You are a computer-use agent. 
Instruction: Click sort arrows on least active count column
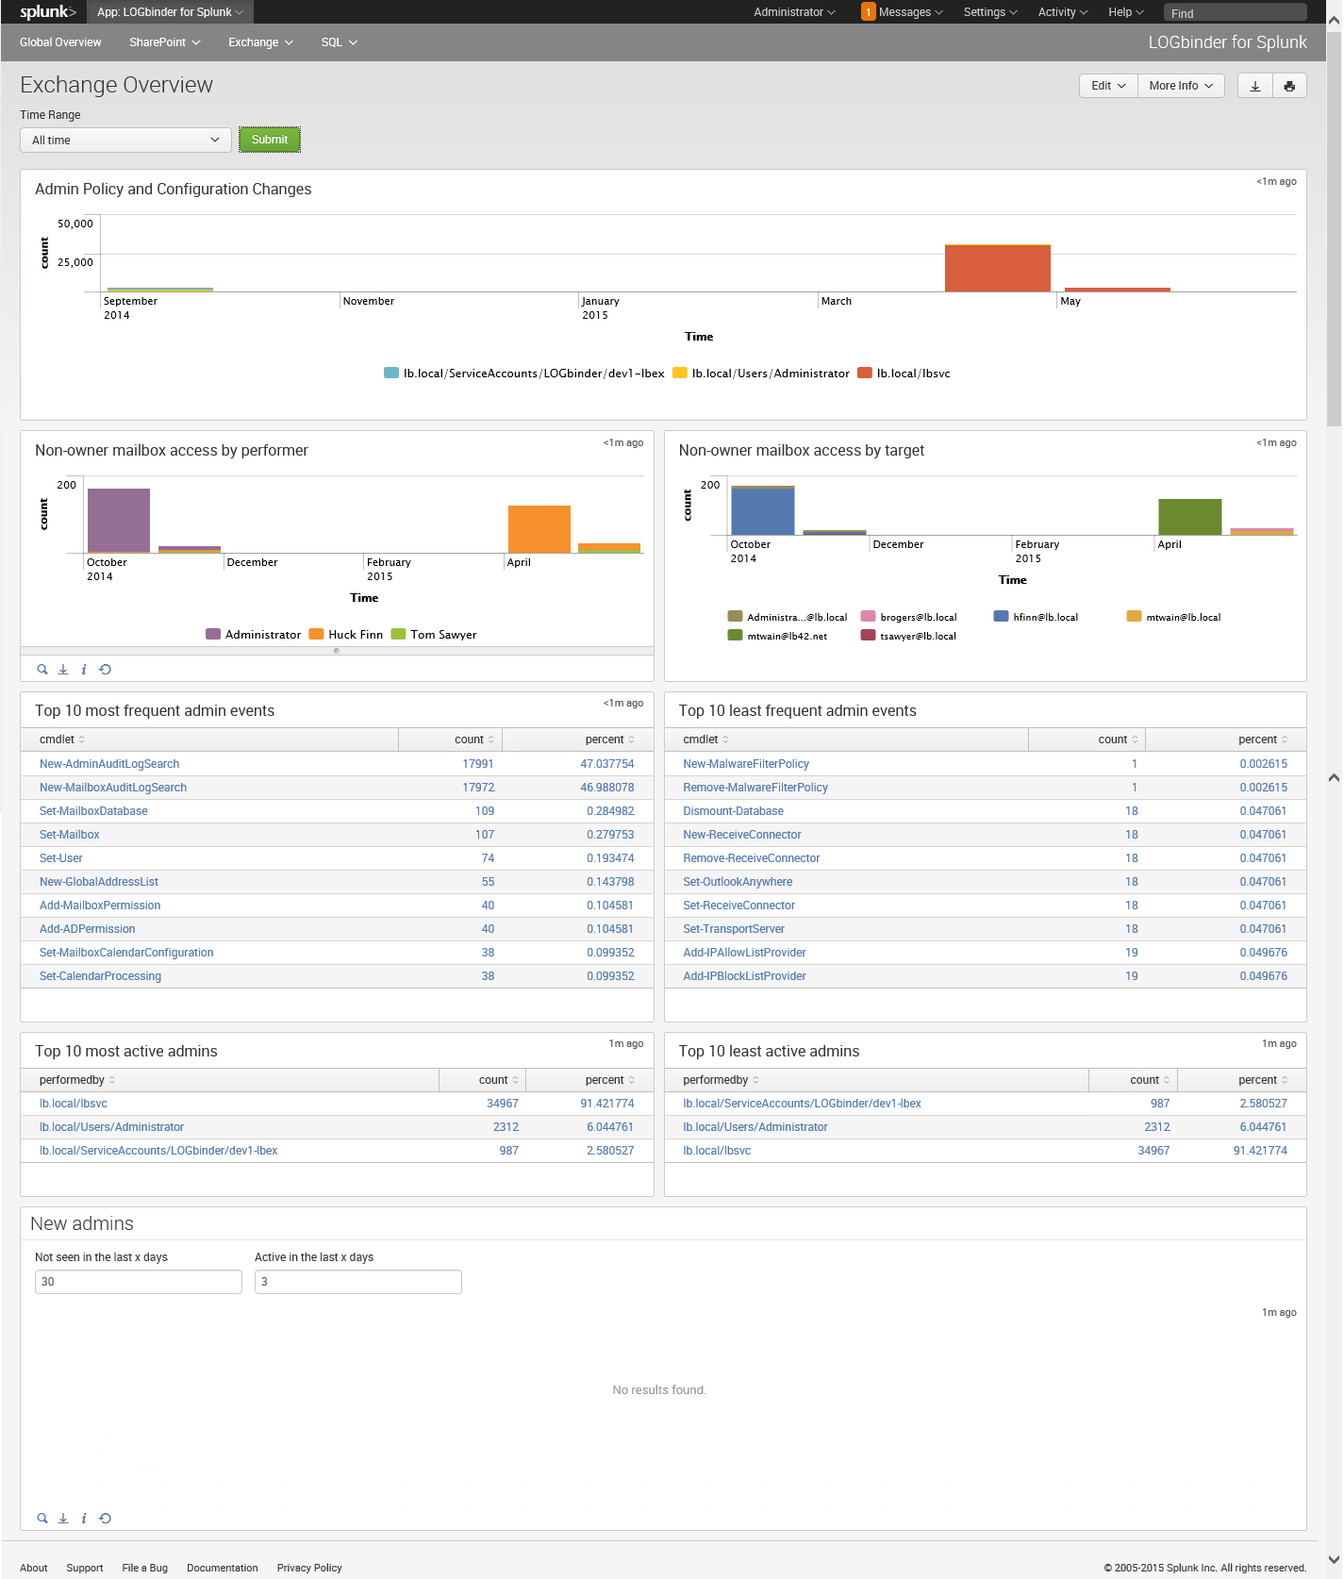coord(1167,1080)
